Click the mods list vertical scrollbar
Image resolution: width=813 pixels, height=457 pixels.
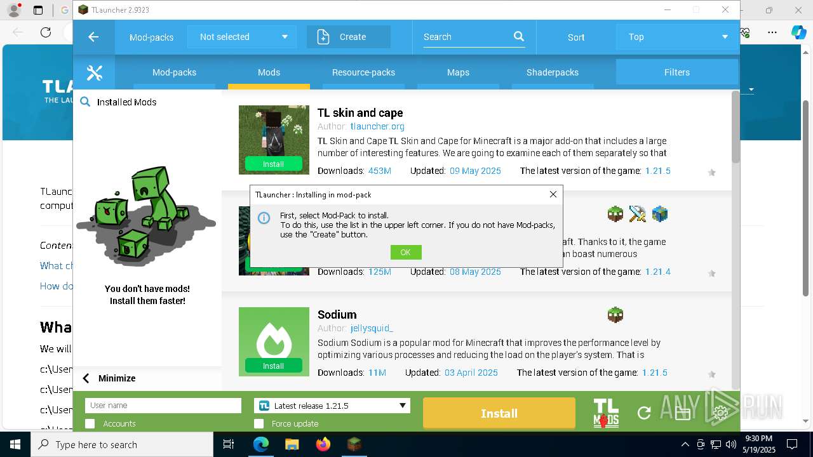point(736,127)
